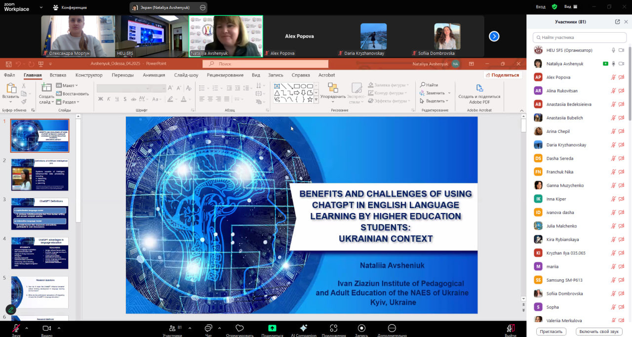The height and width of the screenshot is (337, 632).
Task: Open AI Companion from the toolbar
Action: (x=304, y=328)
